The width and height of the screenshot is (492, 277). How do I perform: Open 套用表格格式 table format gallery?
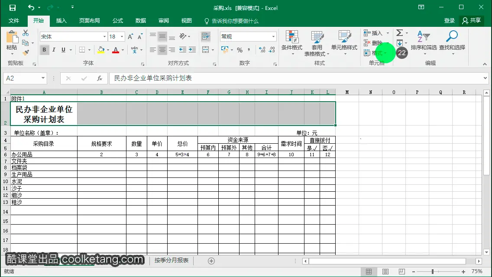point(317,43)
